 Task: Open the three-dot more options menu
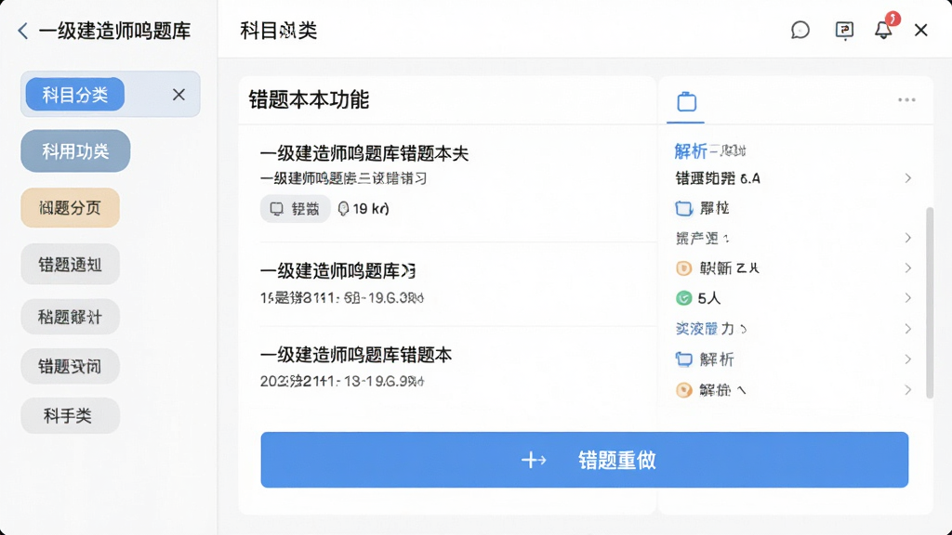[x=906, y=100]
